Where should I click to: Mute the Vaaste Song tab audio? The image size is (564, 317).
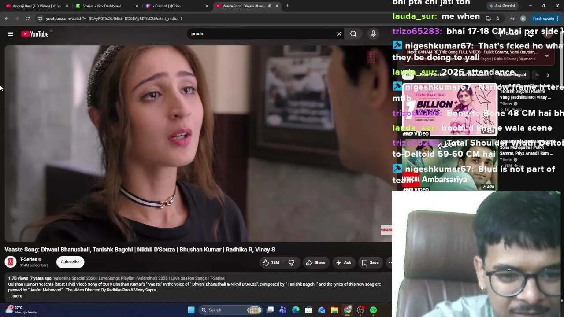tap(269, 6)
